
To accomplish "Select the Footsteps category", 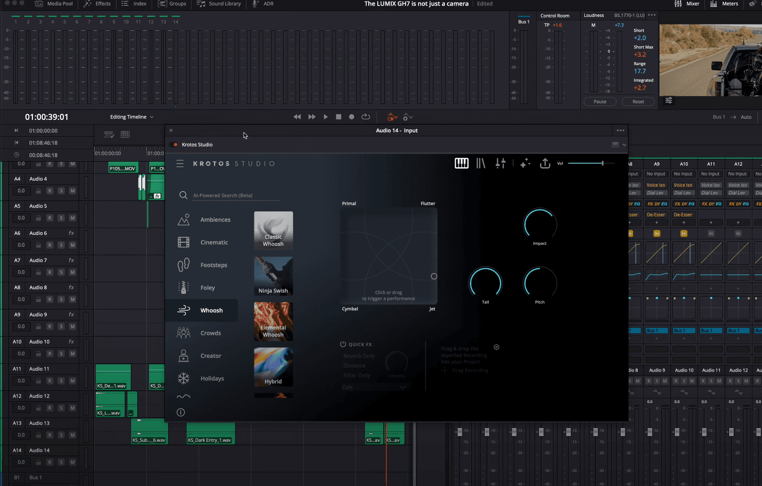I will 202,265.
